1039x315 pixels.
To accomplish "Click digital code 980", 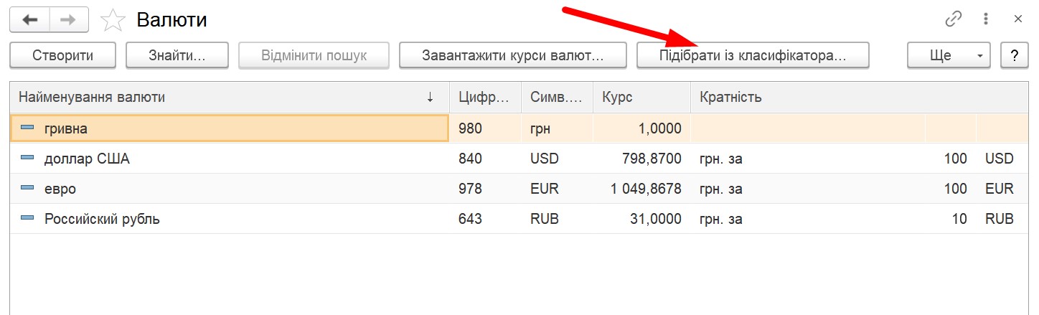I will [x=471, y=129].
